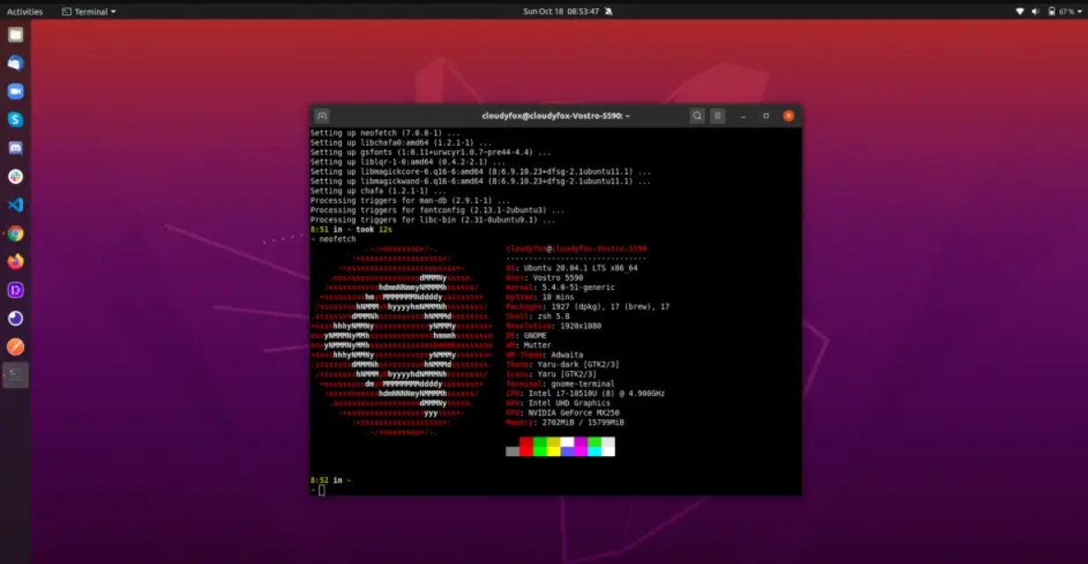
Task: Maximize the terminal window
Action: (766, 116)
